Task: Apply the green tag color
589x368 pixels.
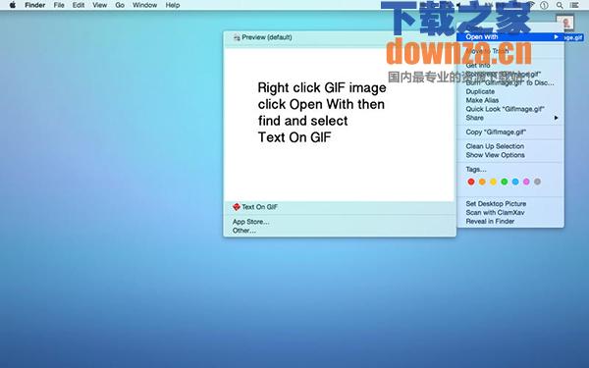Action: (505, 182)
